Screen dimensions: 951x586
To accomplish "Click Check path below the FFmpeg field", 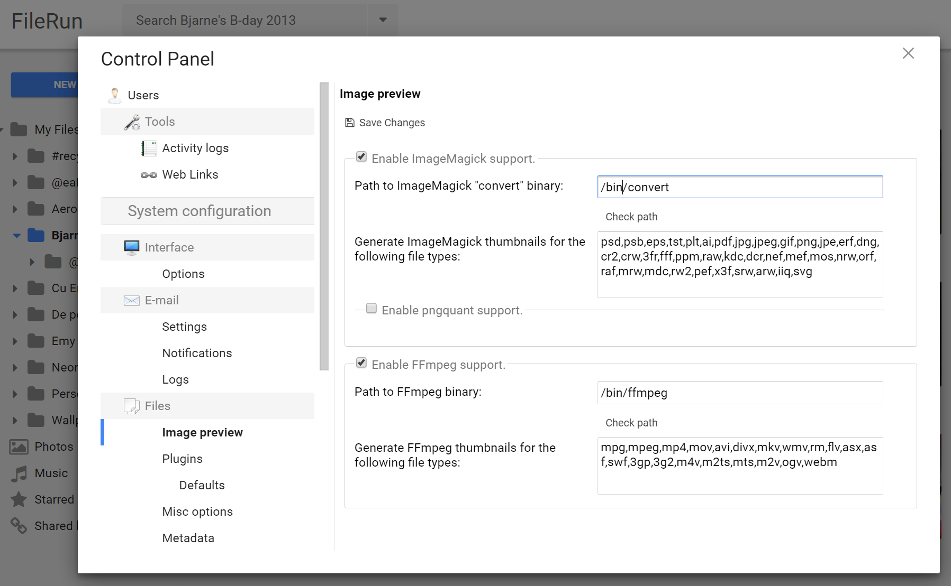I will tap(631, 423).
